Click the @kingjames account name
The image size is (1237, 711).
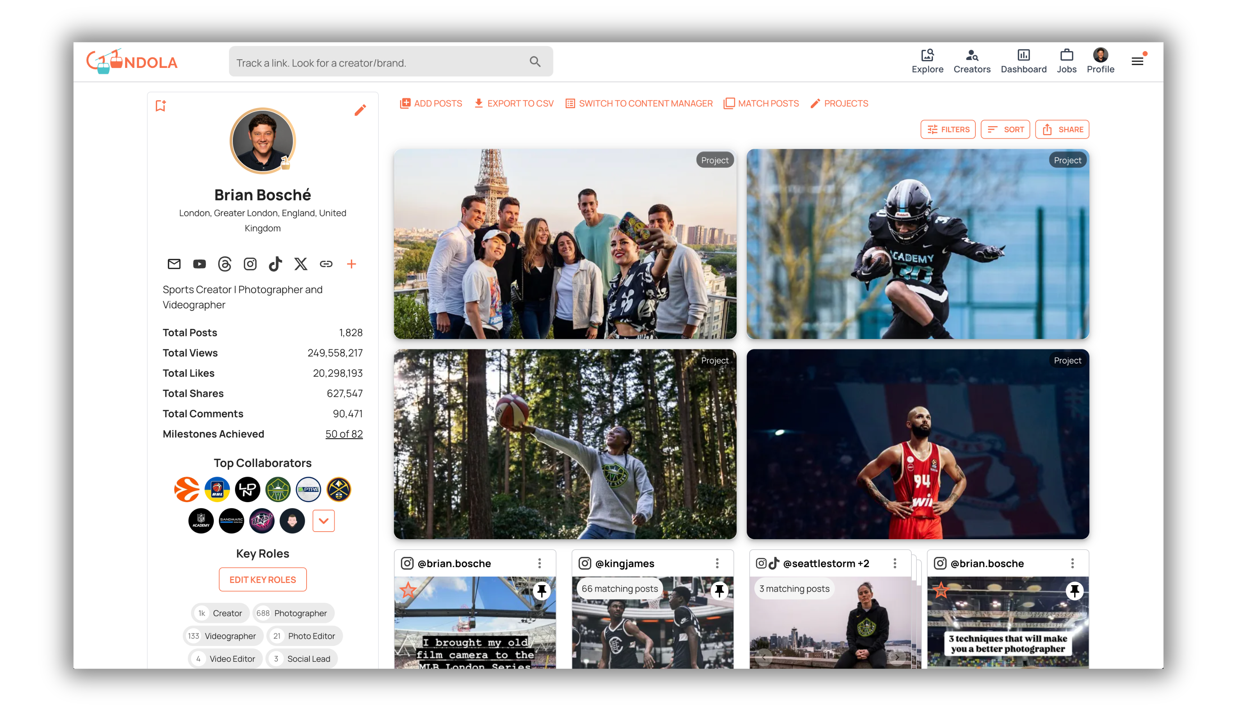click(x=624, y=564)
